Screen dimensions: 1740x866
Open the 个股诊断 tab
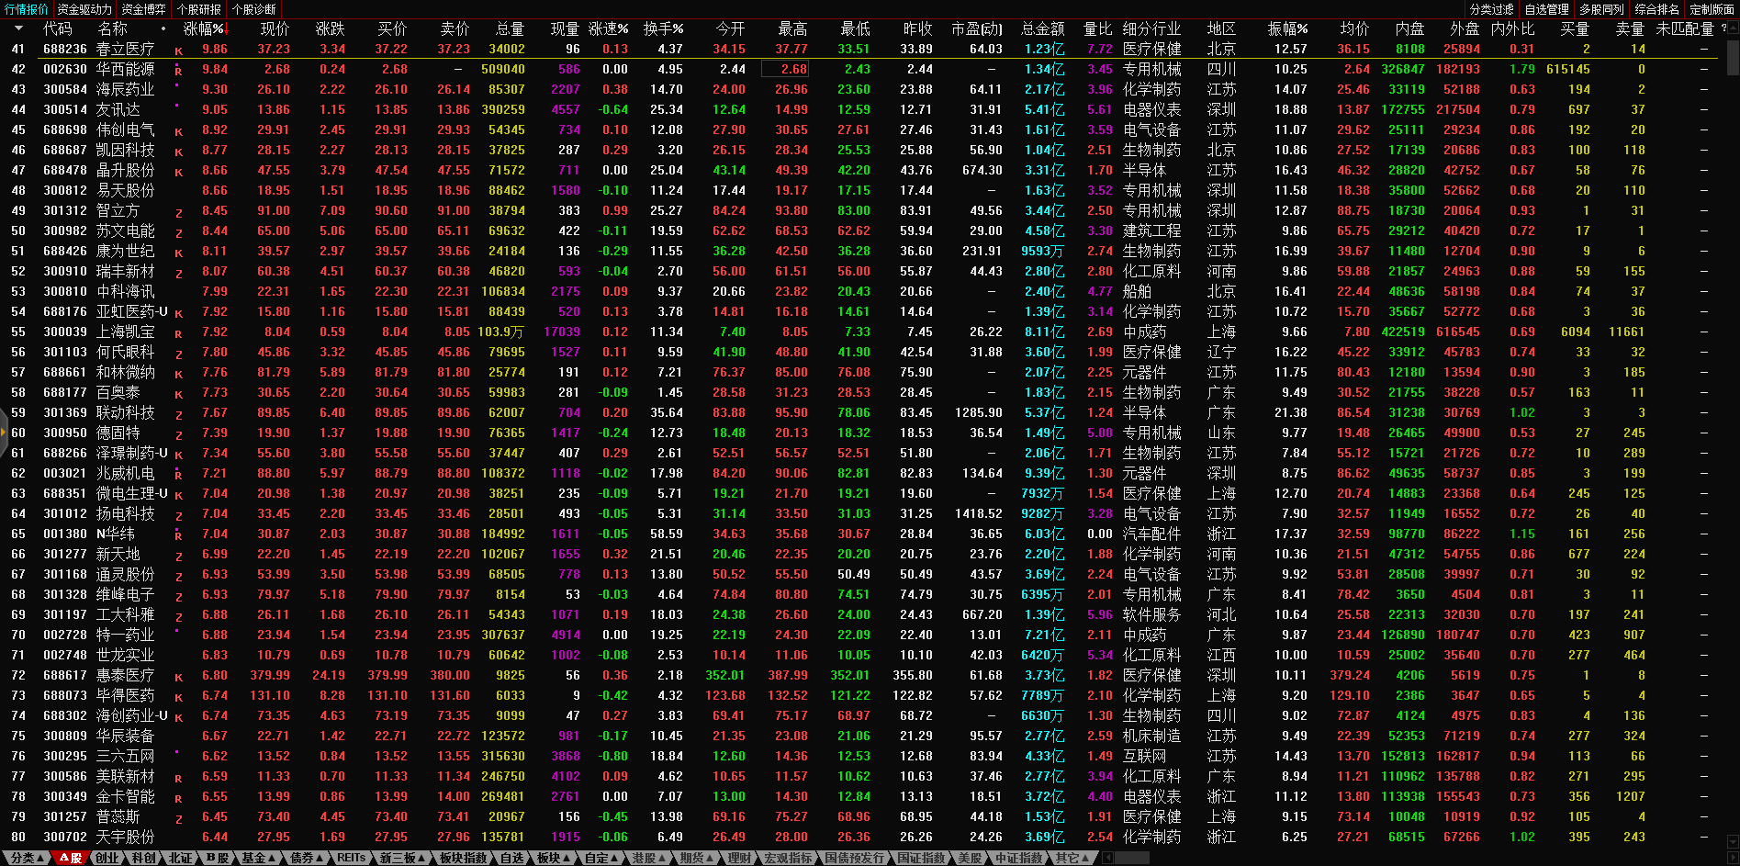tap(254, 9)
